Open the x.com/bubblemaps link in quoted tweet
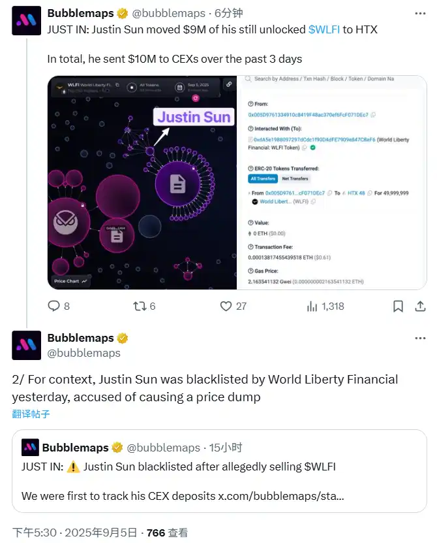 pyautogui.click(x=281, y=495)
